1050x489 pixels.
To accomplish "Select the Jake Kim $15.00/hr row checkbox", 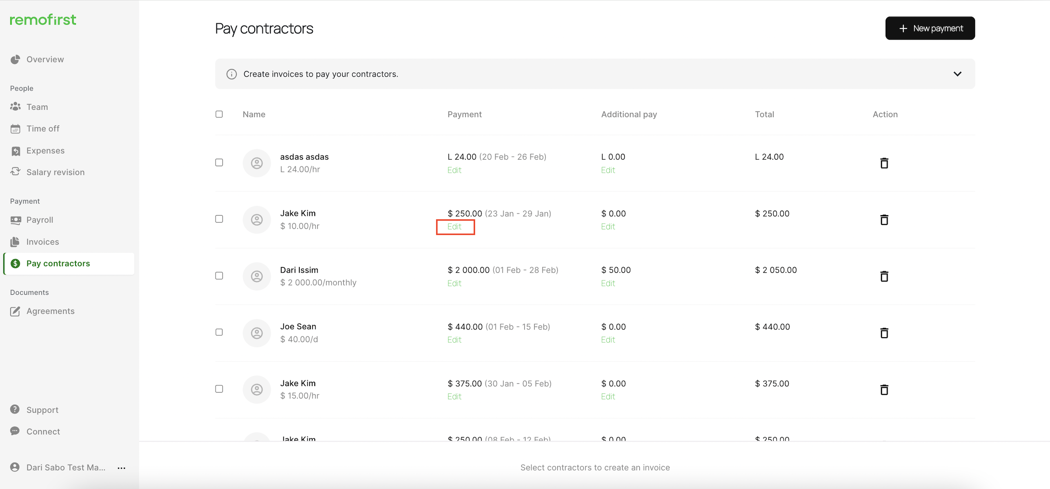I will [219, 389].
